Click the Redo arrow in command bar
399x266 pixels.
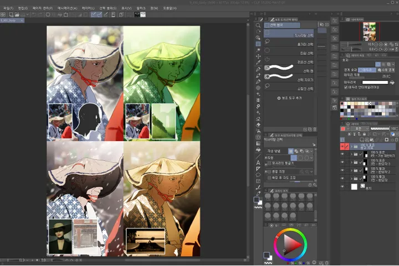click(40, 15)
